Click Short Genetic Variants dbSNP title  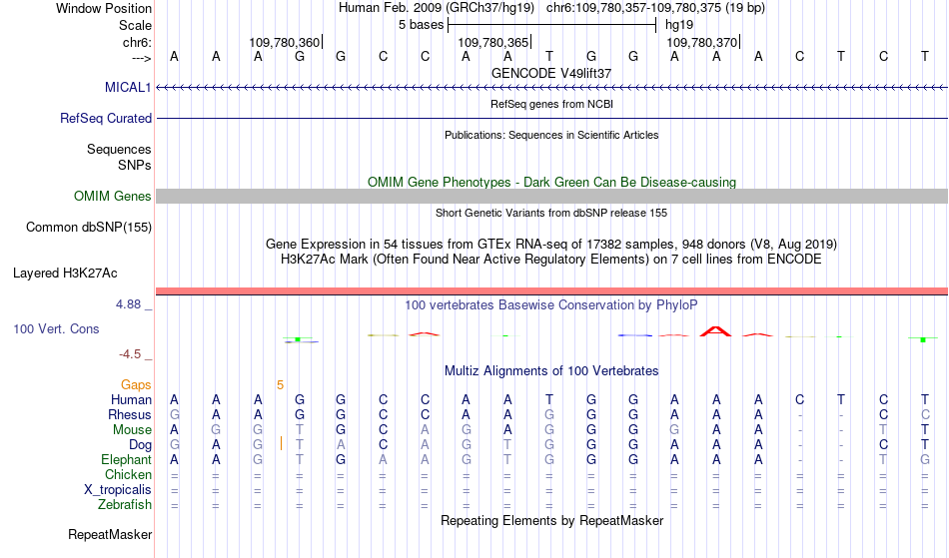coord(551,213)
